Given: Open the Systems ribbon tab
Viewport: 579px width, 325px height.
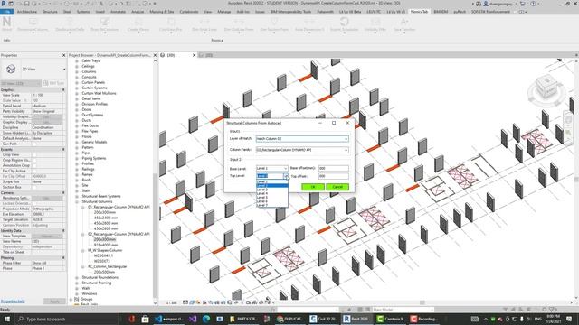Looking at the screenshot, I should [x=83, y=12].
